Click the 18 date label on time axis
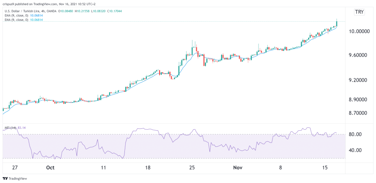376x183 pixels. tap(148, 168)
